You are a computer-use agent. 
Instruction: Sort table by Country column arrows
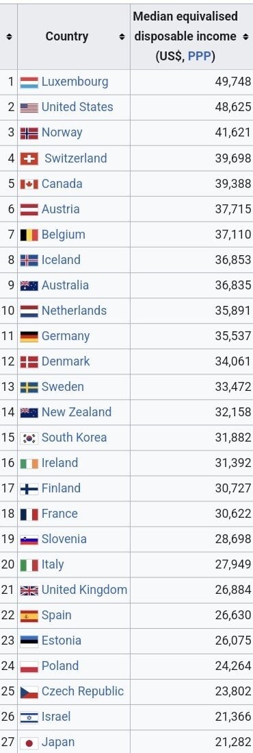point(122,36)
